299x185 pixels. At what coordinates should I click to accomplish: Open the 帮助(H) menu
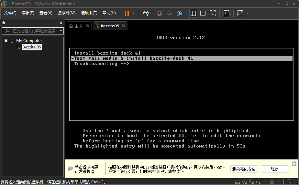[109, 13]
